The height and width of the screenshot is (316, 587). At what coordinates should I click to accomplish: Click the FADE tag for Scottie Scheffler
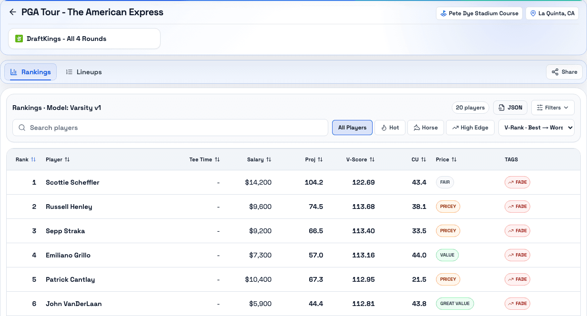(x=517, y=182)
